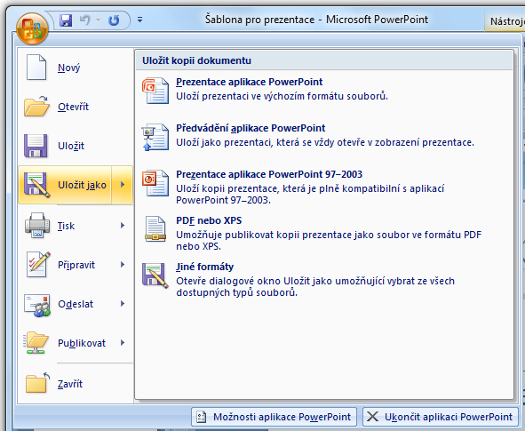The height and width of the screenshot is (431, 525).
Task: Click the Předvádění aplikace PowerPoint slideshow icon
Action: pos(155,137)
